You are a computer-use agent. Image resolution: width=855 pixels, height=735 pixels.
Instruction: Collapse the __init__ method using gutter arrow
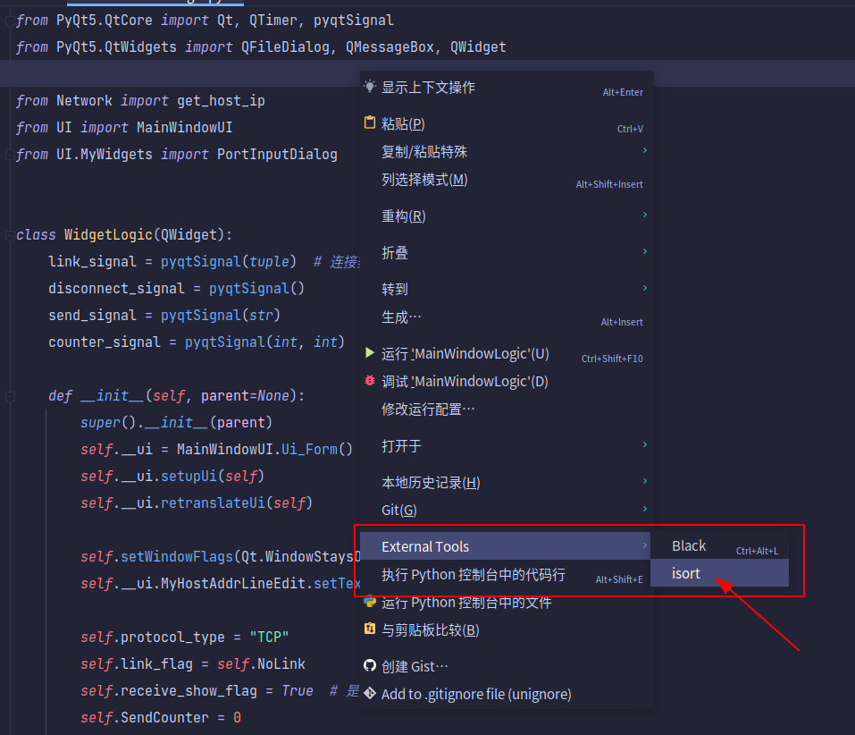point(9,395)
